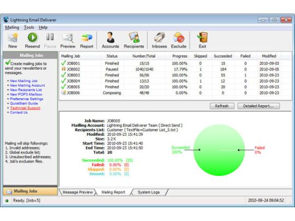Create a New mailing job from toolbar
Image resolution: width=295 pixels, height=221 pixels.
coord(13,40)
